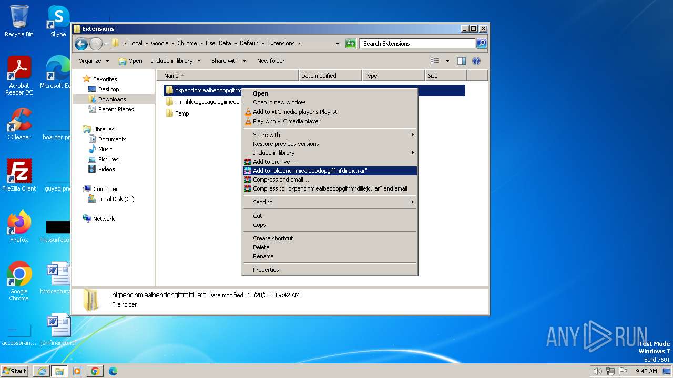Open the Google Chrome desktop shortcut
Image resolution: width=673 pixels, height=378 pixels.
coord(19,281)
